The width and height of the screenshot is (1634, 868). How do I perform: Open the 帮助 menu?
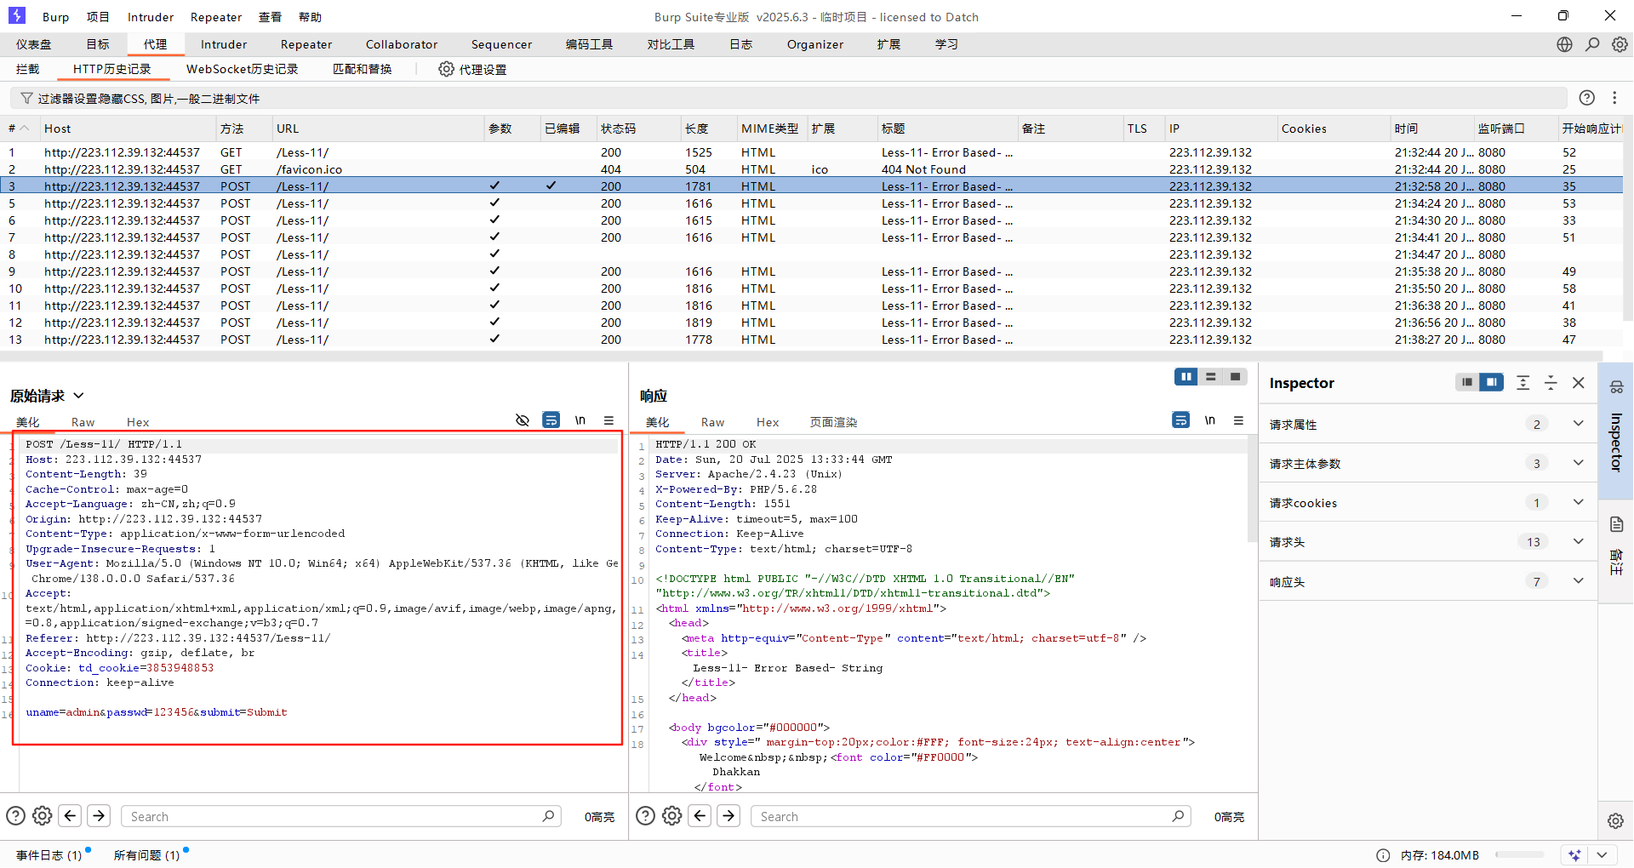(x=311, y=17)
